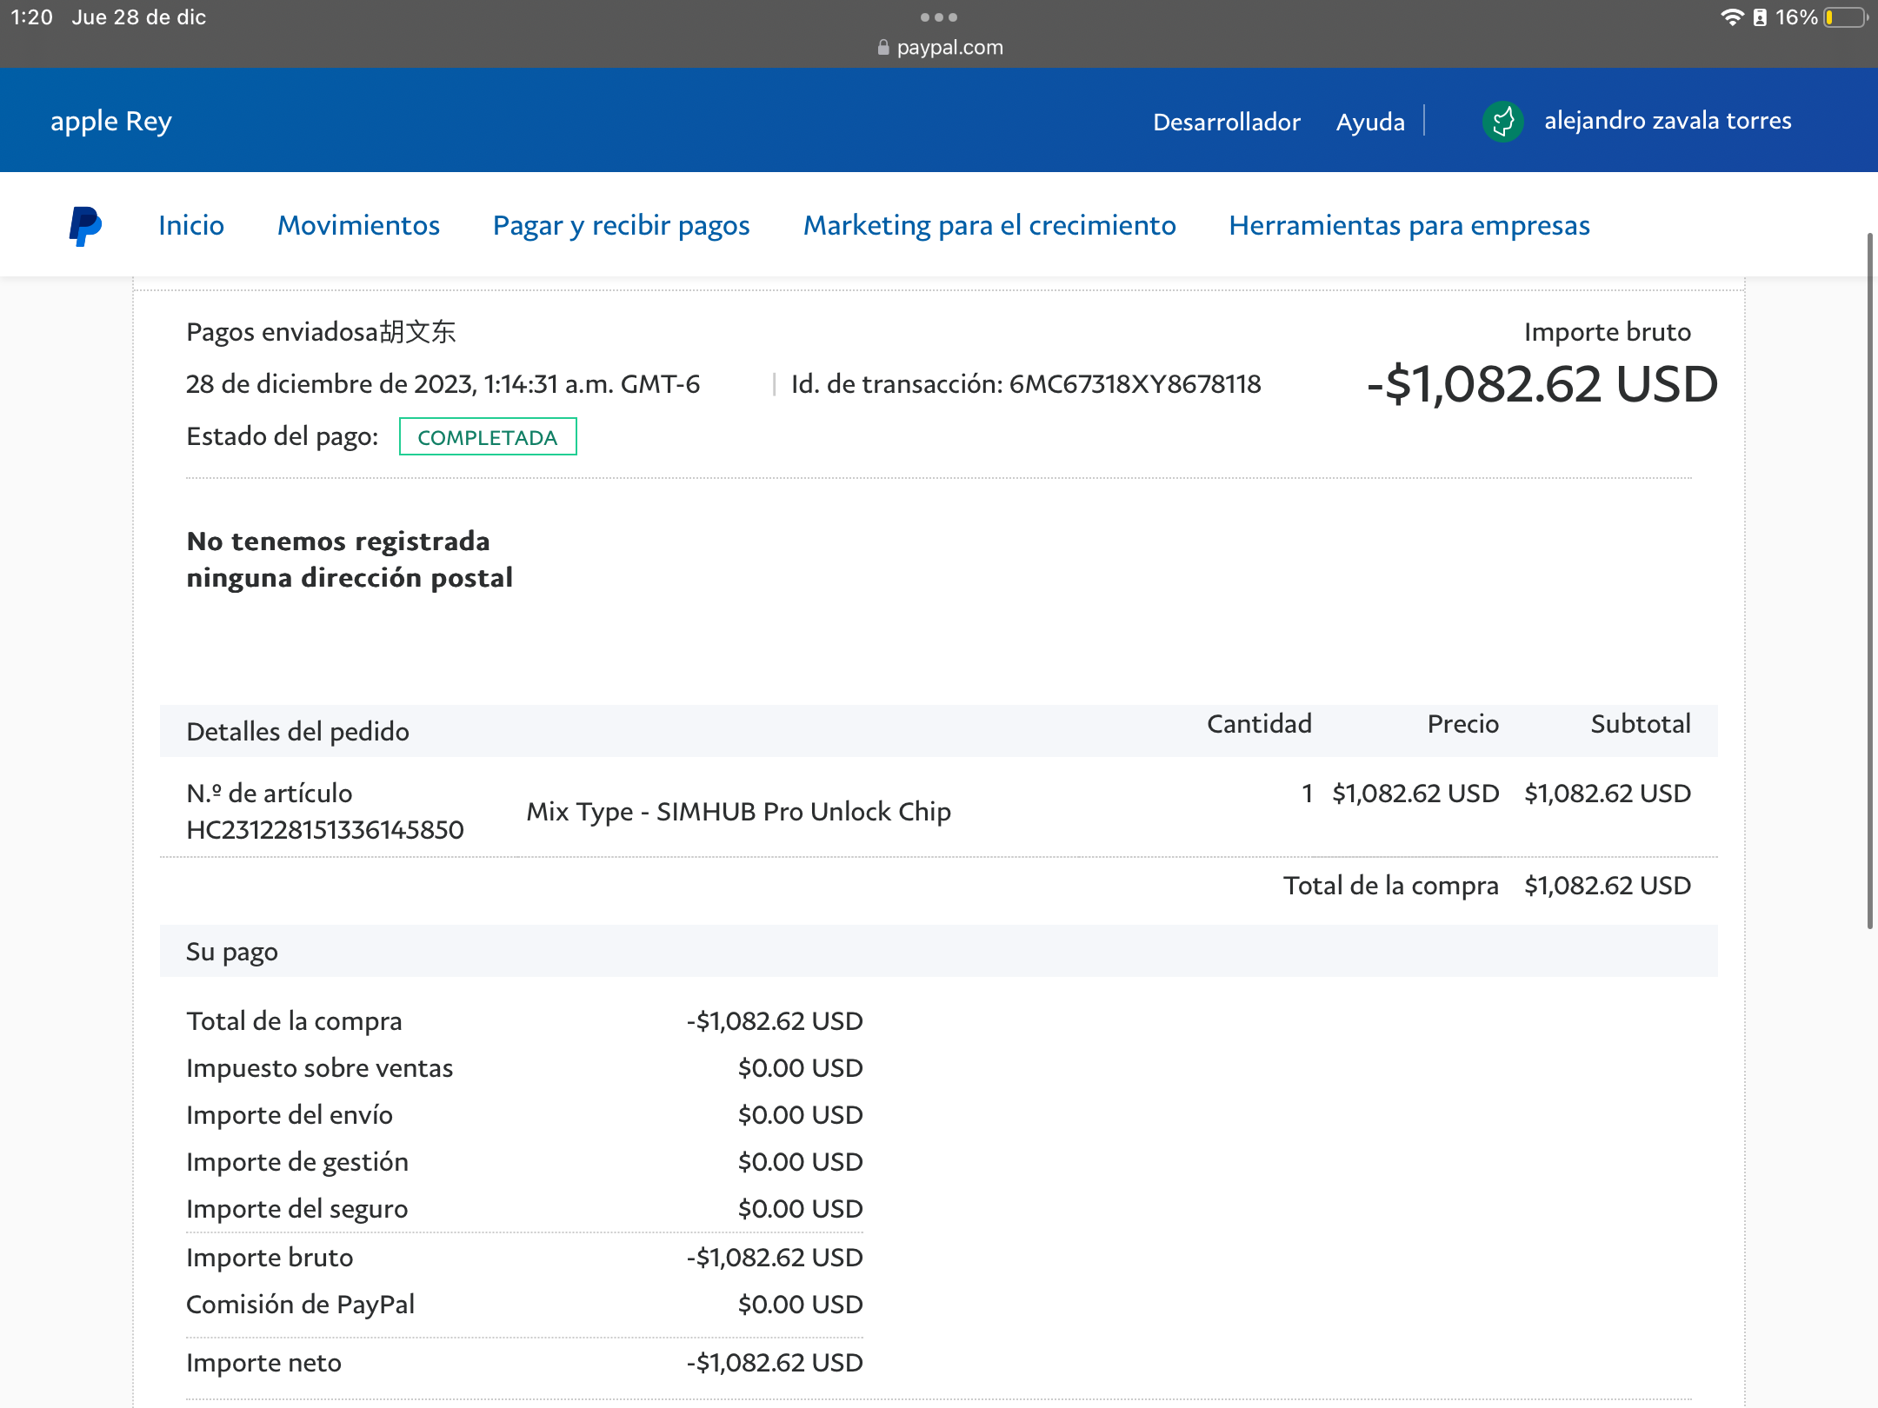Open Herramientas para empresas menu
Image resolution: width=1878 pixels, height=1408 pixels.
click(1409, 225)
